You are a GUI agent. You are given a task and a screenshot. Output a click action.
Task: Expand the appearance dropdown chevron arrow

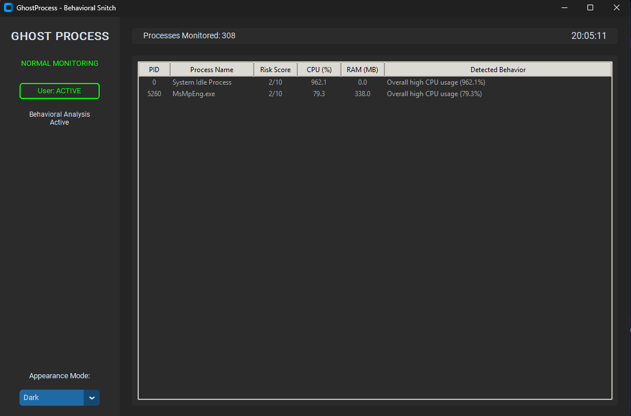click(92, 398)
